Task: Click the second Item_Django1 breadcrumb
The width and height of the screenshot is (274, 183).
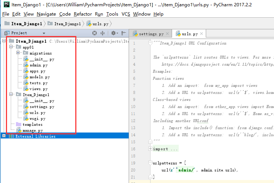Action: coord(64,24)
